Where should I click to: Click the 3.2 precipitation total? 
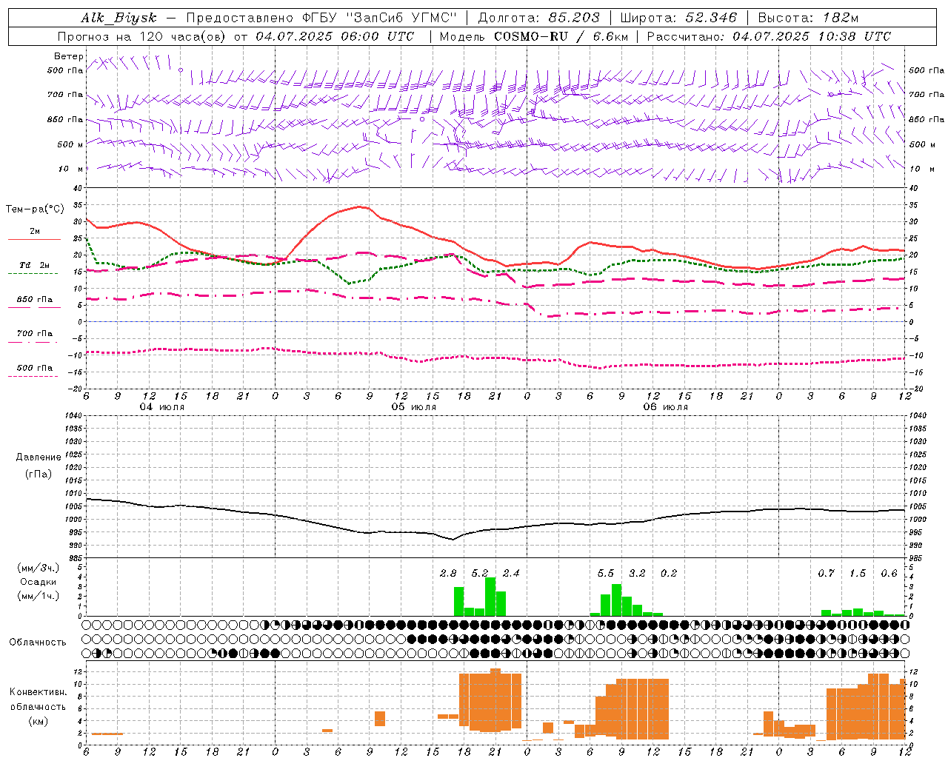coord(637,573)
